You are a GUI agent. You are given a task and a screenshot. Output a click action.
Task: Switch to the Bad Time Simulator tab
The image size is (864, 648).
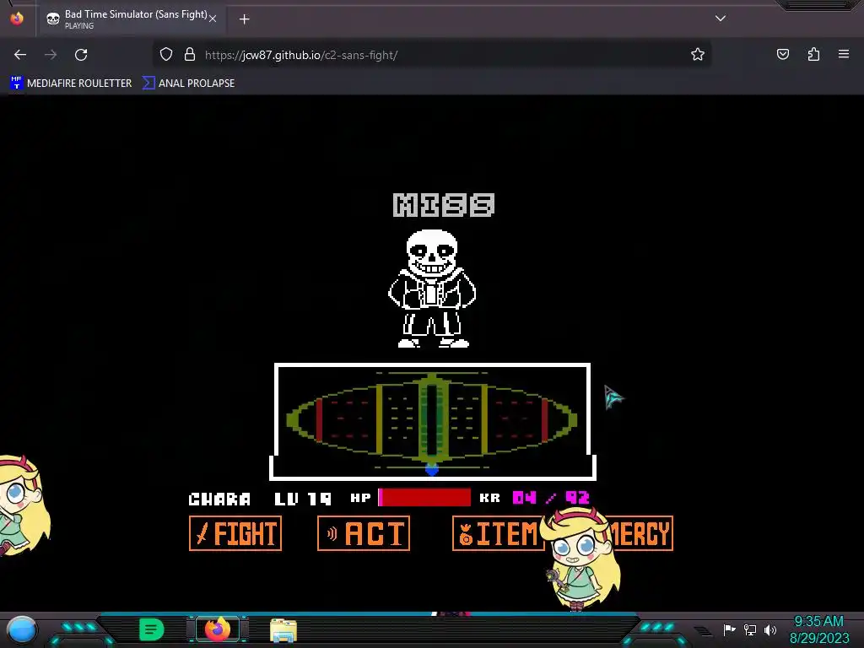pyautogui.click(x=131, y=19)
